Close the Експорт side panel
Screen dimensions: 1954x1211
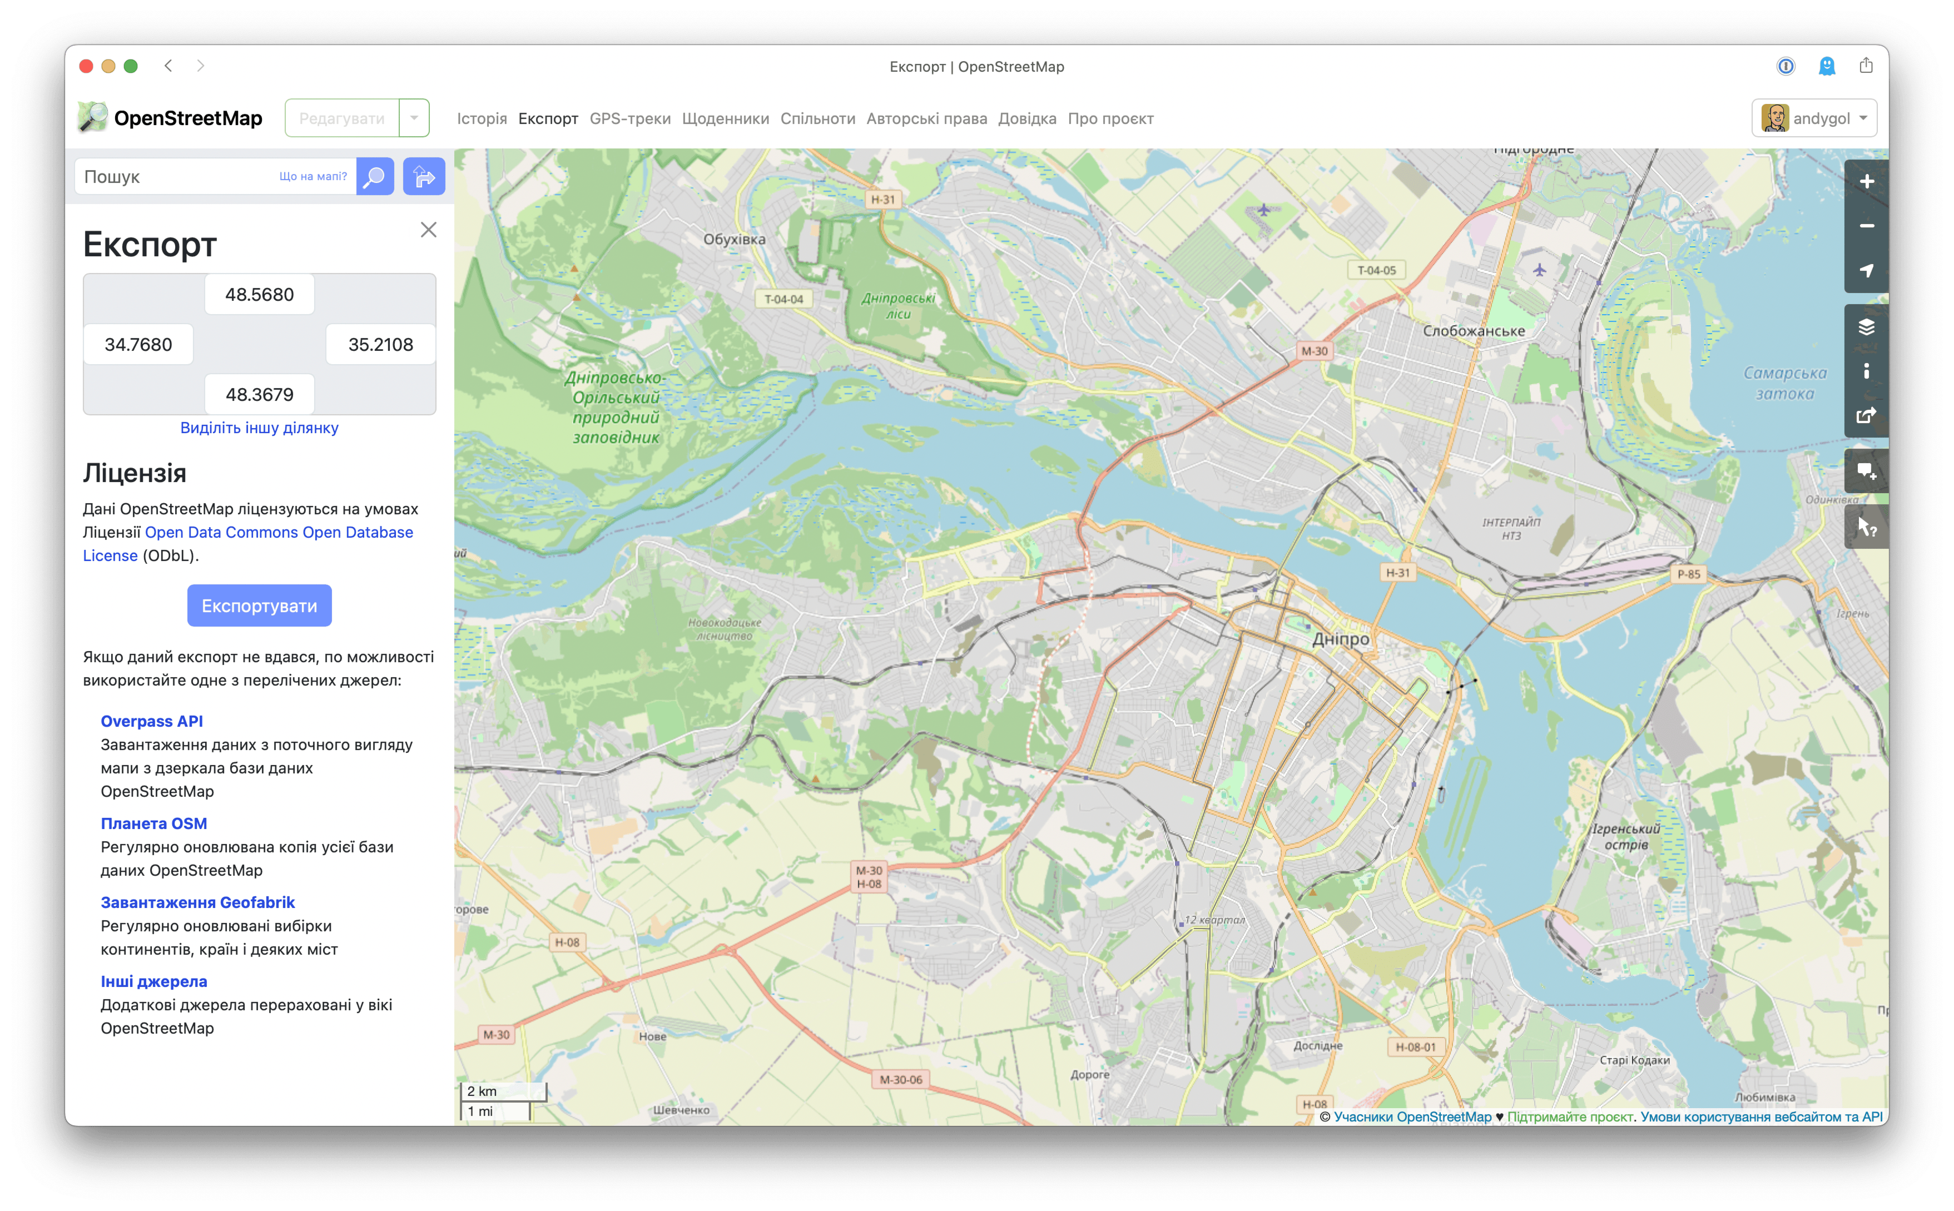[429, 230]
